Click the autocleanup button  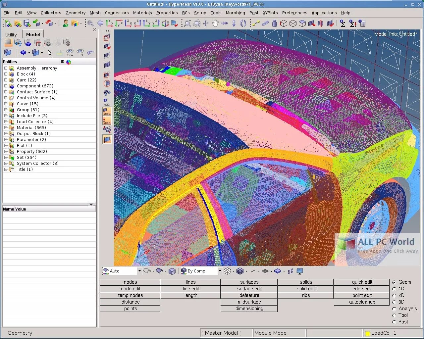[362, 302]
